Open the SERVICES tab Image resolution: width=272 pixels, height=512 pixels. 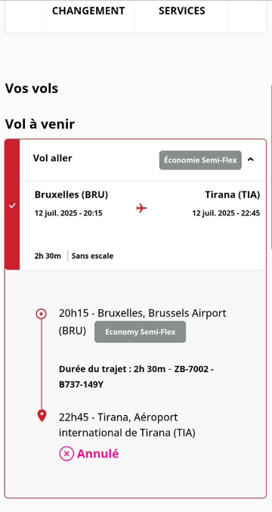(x=182, y=11)
